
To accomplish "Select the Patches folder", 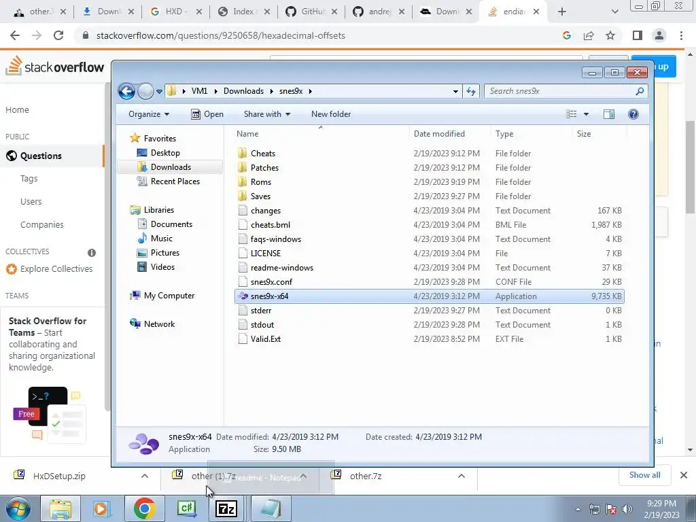I will (x=430, y=167).
